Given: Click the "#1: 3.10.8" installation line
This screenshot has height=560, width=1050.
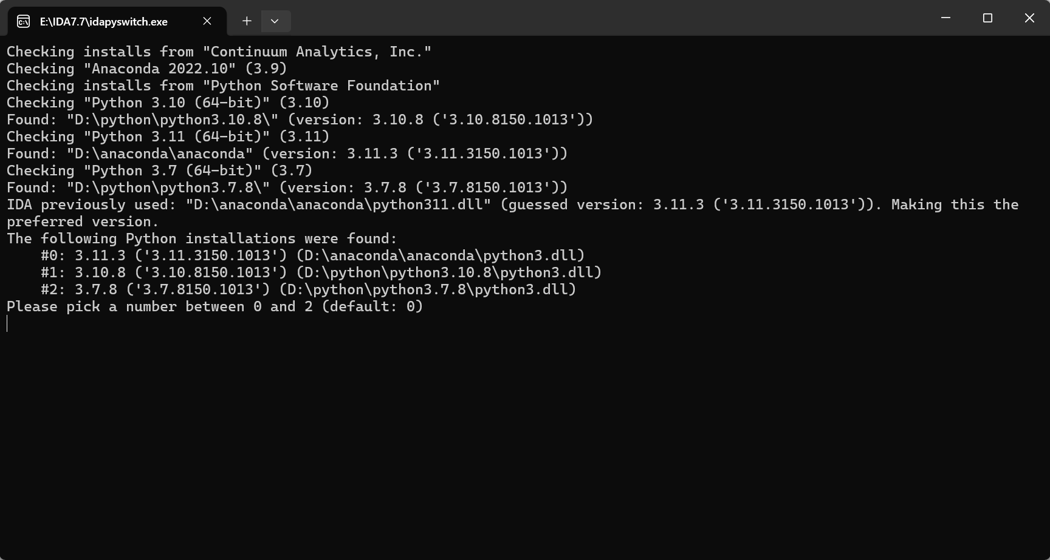Looking at the screenshot, I should [321, 272].
